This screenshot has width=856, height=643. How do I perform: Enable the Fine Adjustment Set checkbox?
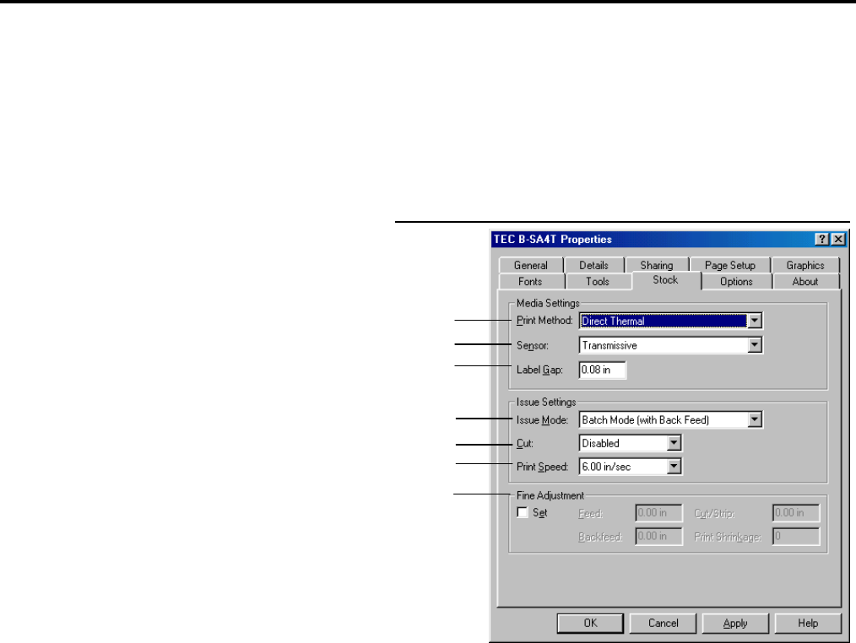[523, 512]
